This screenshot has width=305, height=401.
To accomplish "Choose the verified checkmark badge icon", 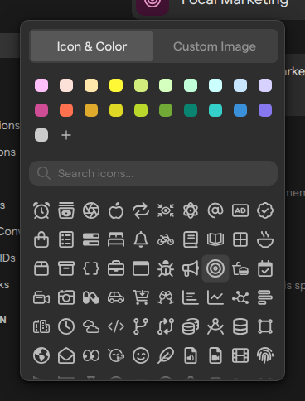I will (x=265, y=210).
